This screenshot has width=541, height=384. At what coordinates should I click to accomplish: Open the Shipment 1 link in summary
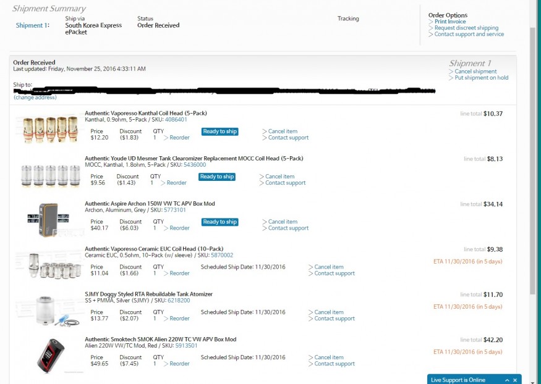click(32, 25)
